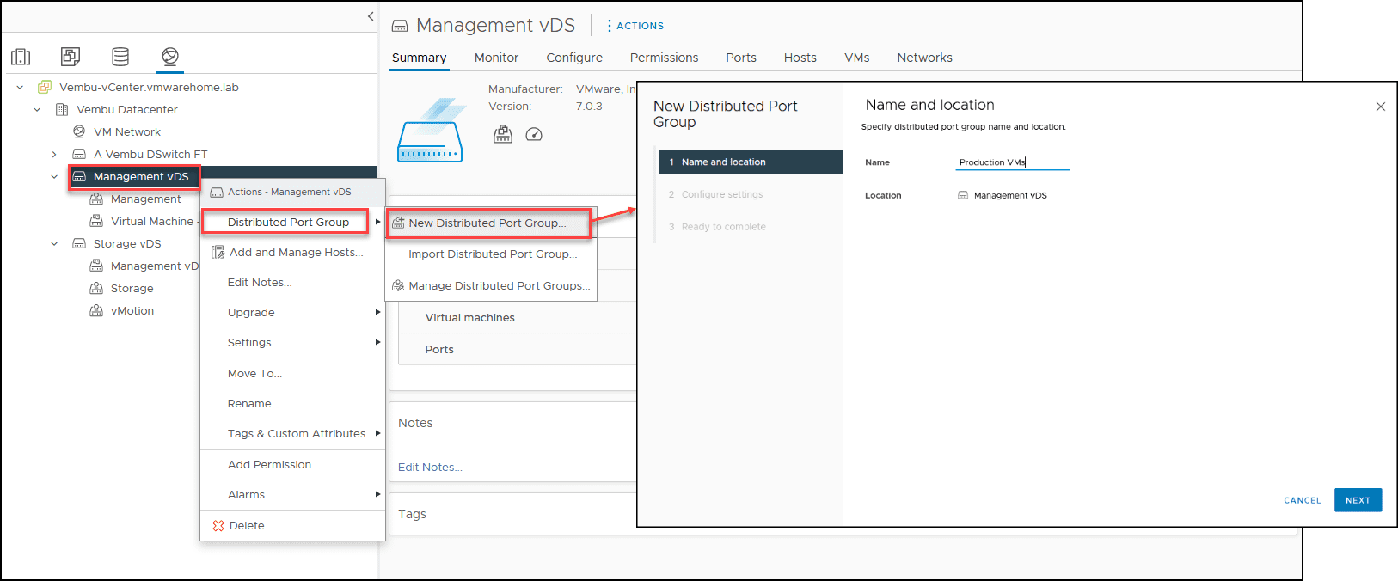The height and width of the screenshot is (581, 1398).
Task: Click the vMotion port group icon
Action: [x=96, y=310]
